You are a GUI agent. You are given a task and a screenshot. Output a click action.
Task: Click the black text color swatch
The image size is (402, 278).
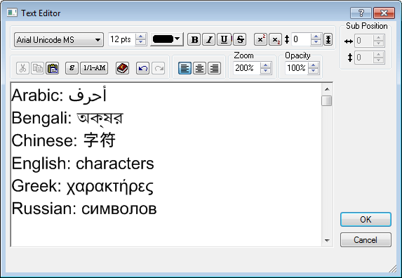(163, 39)
